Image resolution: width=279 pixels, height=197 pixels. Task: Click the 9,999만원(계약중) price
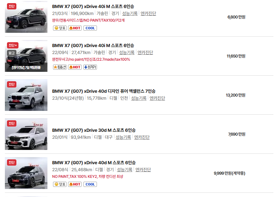pos(229,173)
